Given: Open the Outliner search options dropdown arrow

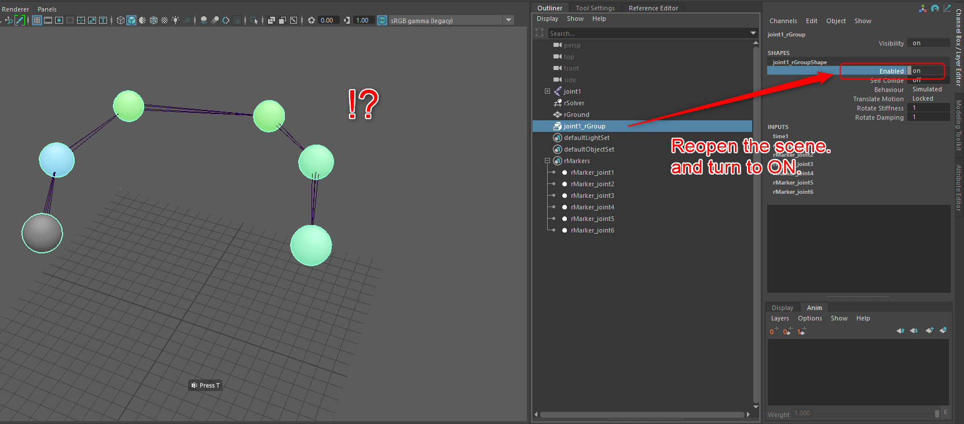Looking at the screenshot, I should [x=753, y=34].
